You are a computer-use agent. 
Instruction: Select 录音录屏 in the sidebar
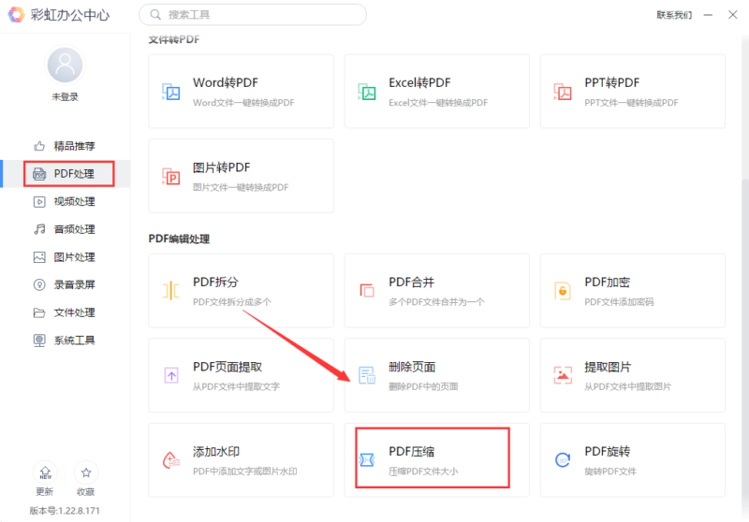point(65,285)
